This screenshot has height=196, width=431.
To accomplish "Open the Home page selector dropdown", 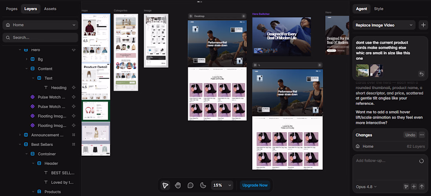I will tap(40, 25).
